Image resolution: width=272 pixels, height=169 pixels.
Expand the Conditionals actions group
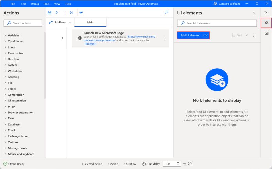(5, 41)
